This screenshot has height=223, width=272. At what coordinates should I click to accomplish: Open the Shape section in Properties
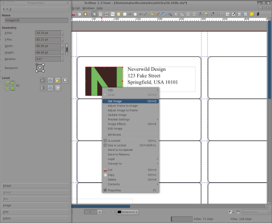(x=36, y=186)
